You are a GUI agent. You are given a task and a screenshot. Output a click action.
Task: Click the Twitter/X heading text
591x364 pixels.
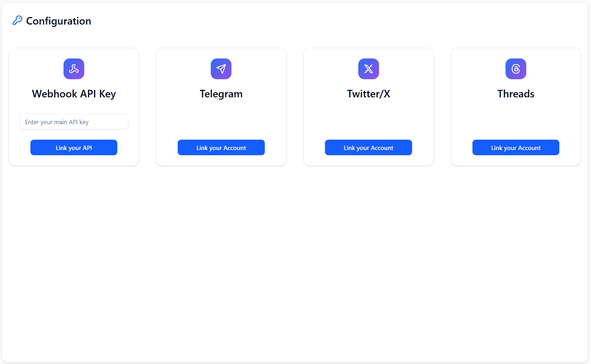tap(369, 94)
